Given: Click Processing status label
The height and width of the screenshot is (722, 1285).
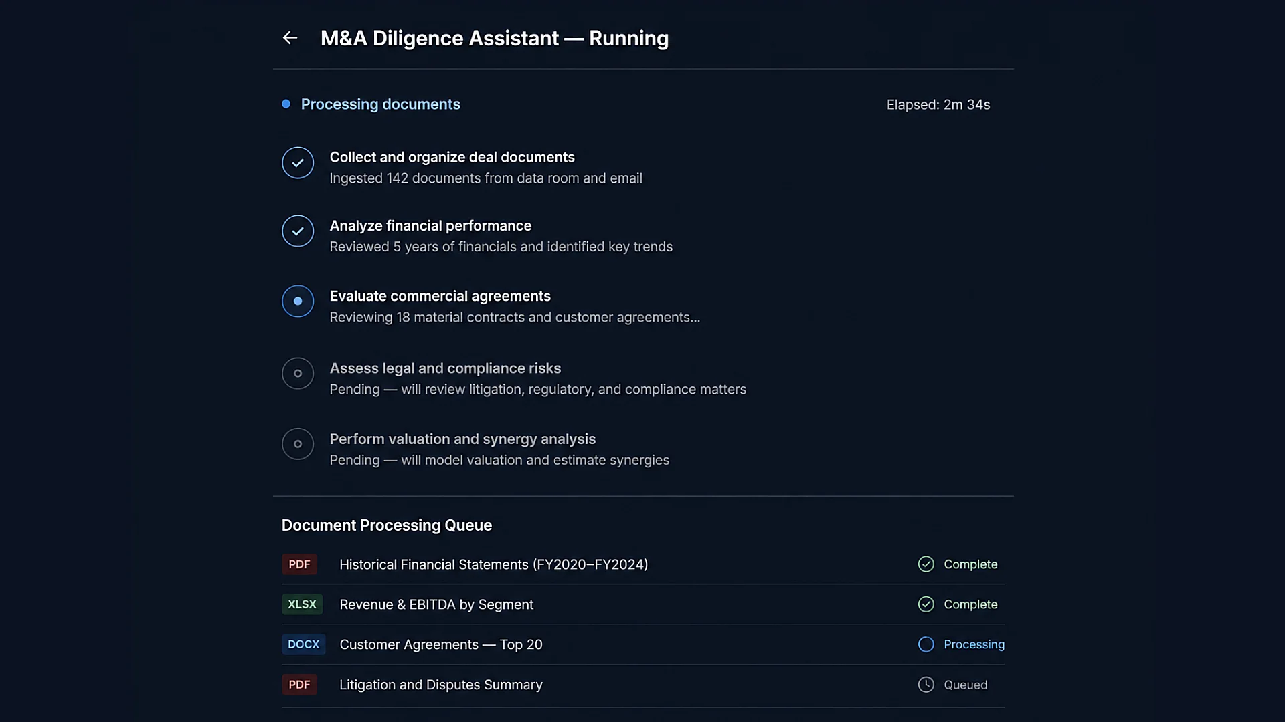Looking at the screenshot, I should [x=974, y=644].
